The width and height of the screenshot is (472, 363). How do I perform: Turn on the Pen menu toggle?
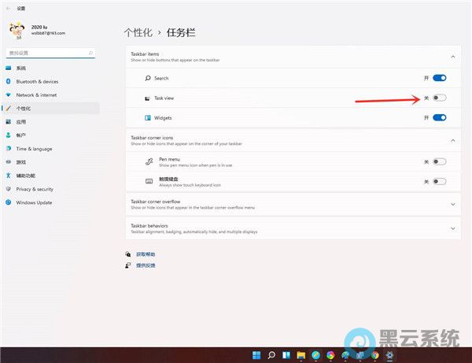point(439,161)
